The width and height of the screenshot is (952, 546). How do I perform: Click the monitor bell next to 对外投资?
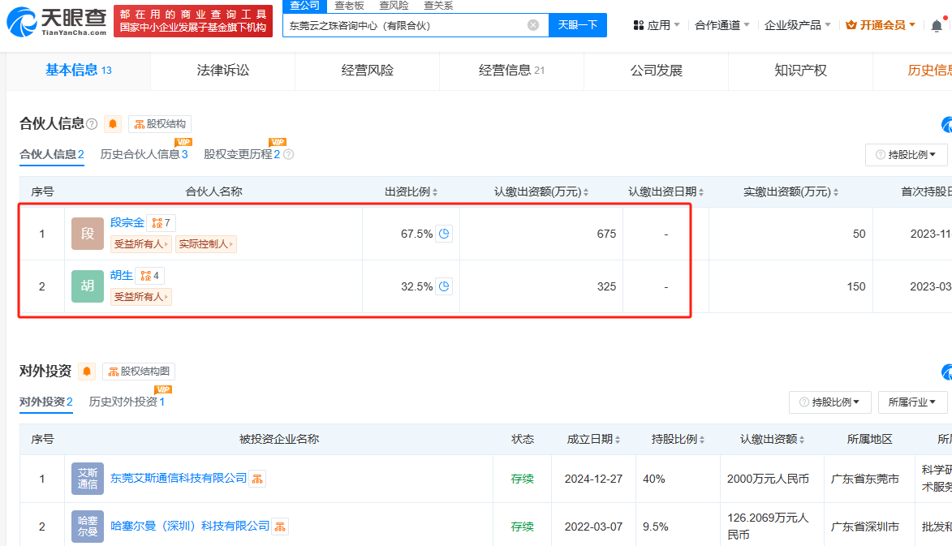[x=87, y=372]
